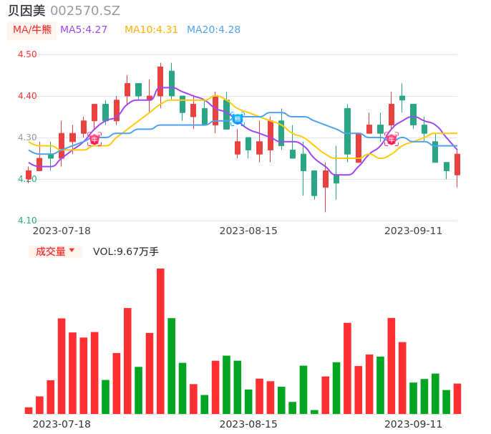The width and height of the screenshot is (491, 434).
Task: Click the pink bull marker near 2023-09-11
Action: pyautogui.click(x=391, y=139)
